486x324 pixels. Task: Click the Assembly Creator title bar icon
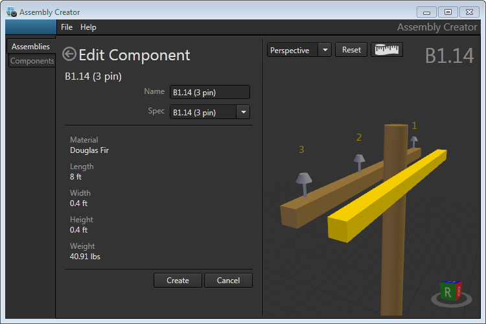11,12
